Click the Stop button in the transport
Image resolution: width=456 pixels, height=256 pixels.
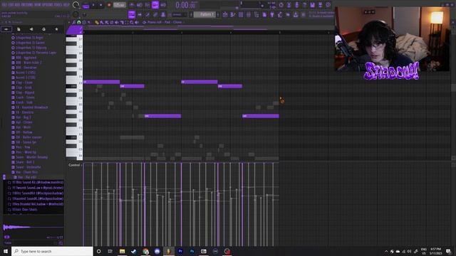[101, 5]
